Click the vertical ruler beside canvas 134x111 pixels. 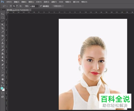pyautogui.click(x=7, y=62)
